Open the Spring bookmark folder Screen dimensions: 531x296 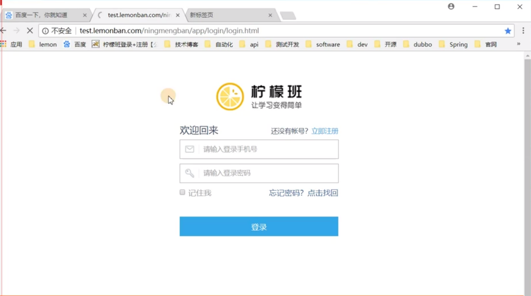[x=453, y=44]
